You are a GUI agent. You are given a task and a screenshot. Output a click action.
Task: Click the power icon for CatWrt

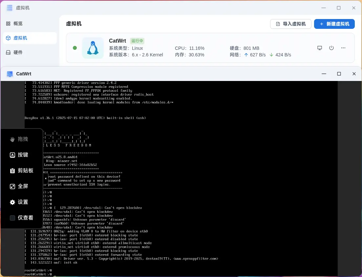tap(331, 48)
